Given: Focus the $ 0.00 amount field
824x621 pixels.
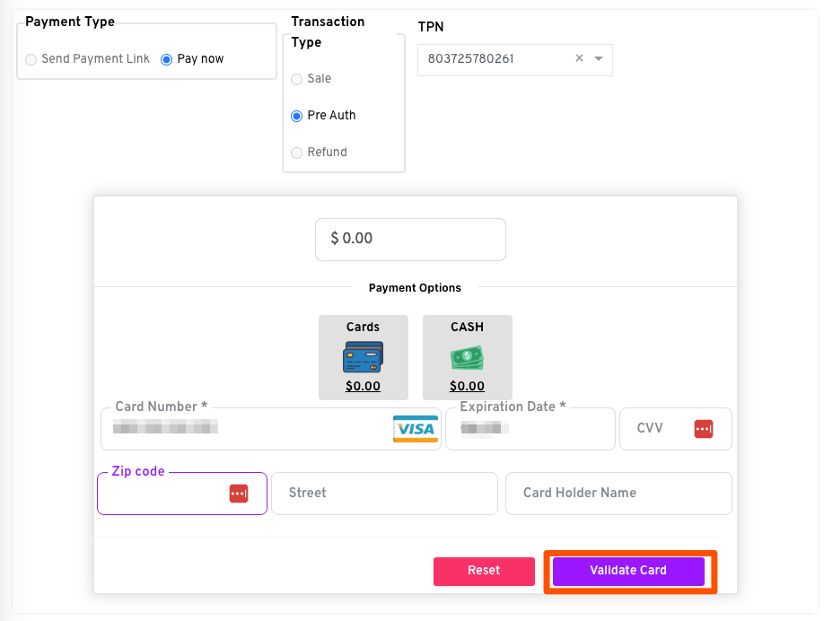Looking at the screenshot, I should pos(410,239).
